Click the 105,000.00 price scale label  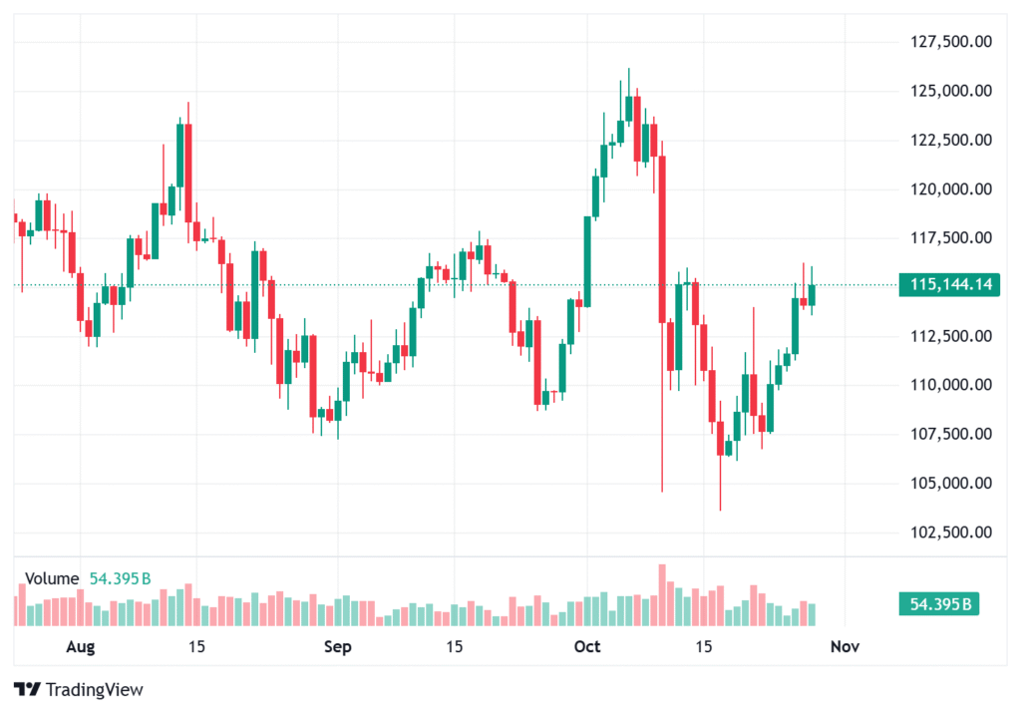point(951,484)
